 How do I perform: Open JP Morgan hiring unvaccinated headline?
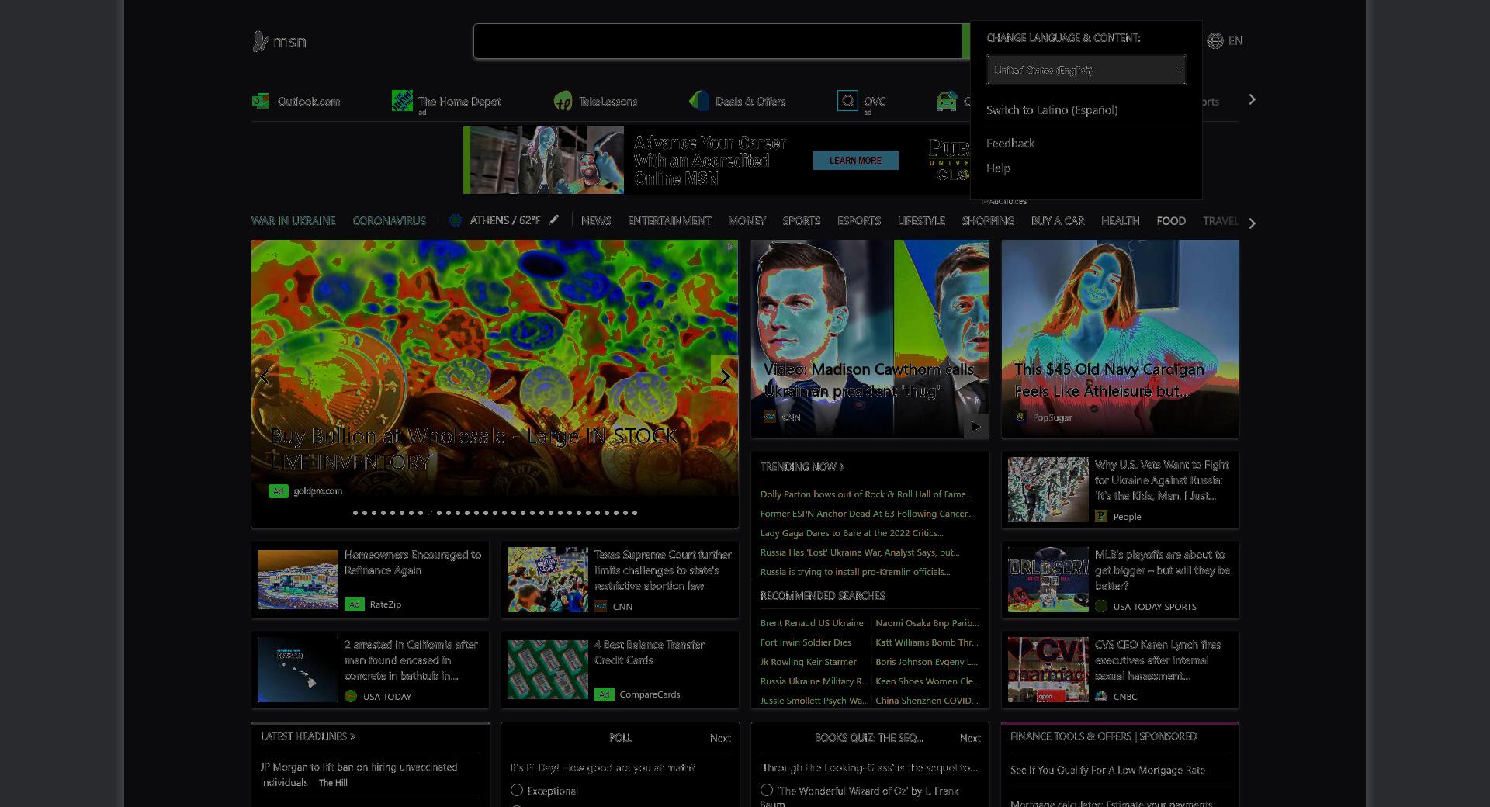click(x=359, y=774)
